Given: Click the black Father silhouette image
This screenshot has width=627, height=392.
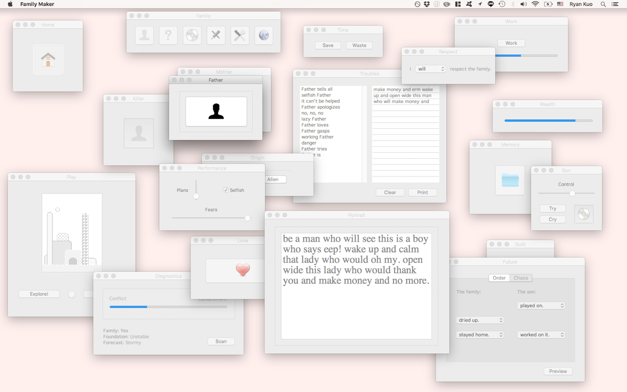Looking at the screenshot, I should tap(216, 111).
